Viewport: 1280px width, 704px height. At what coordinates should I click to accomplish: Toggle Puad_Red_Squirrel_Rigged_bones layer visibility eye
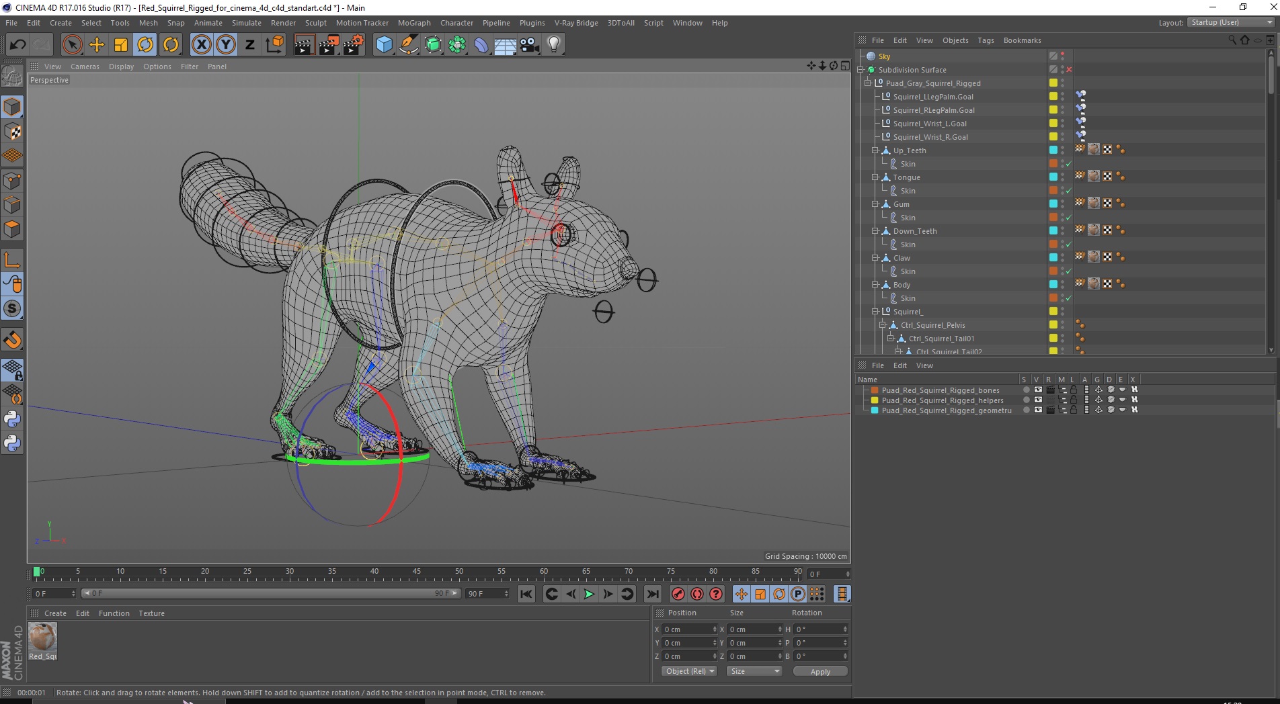pos(1038,390)
